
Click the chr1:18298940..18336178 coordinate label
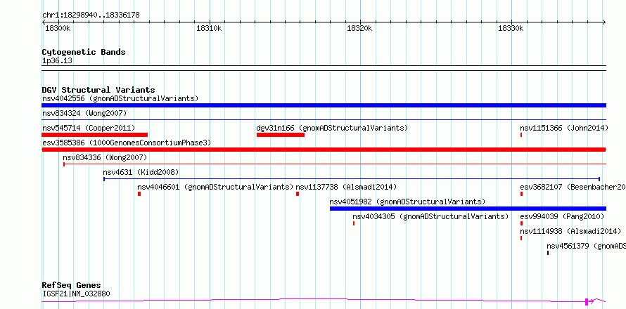tap(91, 15)
